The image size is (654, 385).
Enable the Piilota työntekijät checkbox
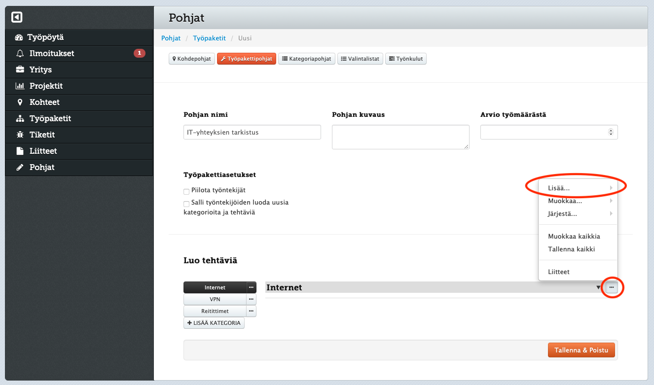pos(186,191)
